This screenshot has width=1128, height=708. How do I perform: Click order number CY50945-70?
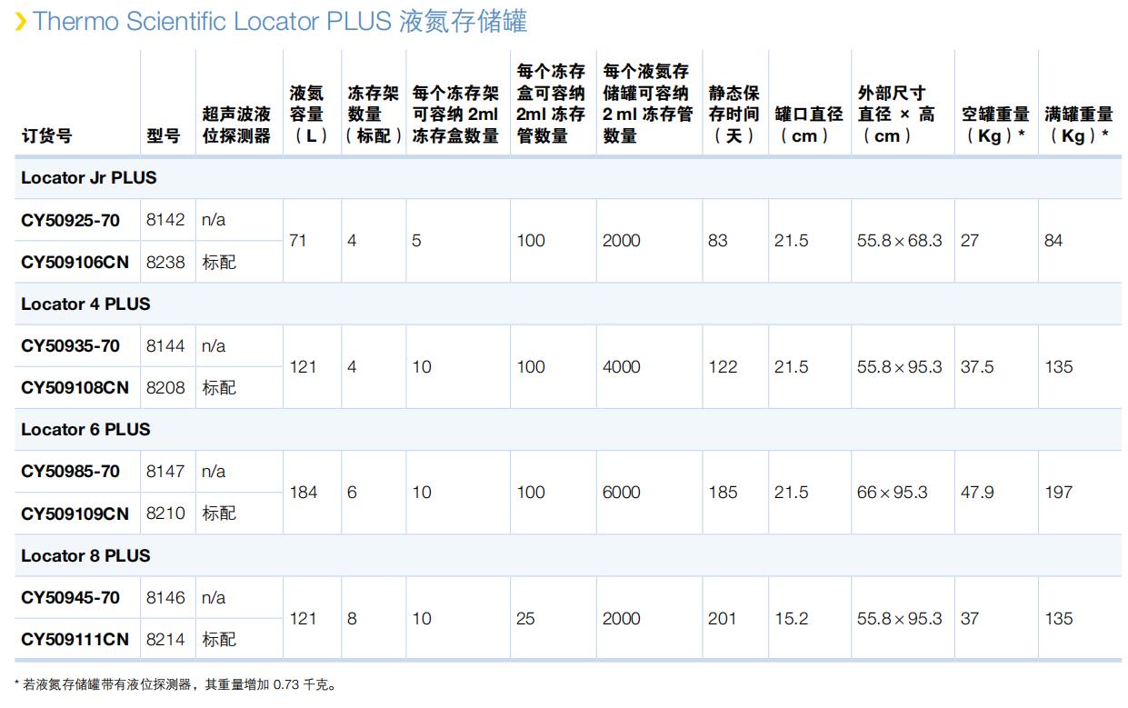(70, 598)
